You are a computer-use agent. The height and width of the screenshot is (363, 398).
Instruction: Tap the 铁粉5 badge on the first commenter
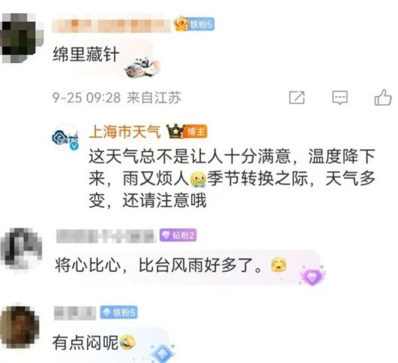[x=194, y=25]
